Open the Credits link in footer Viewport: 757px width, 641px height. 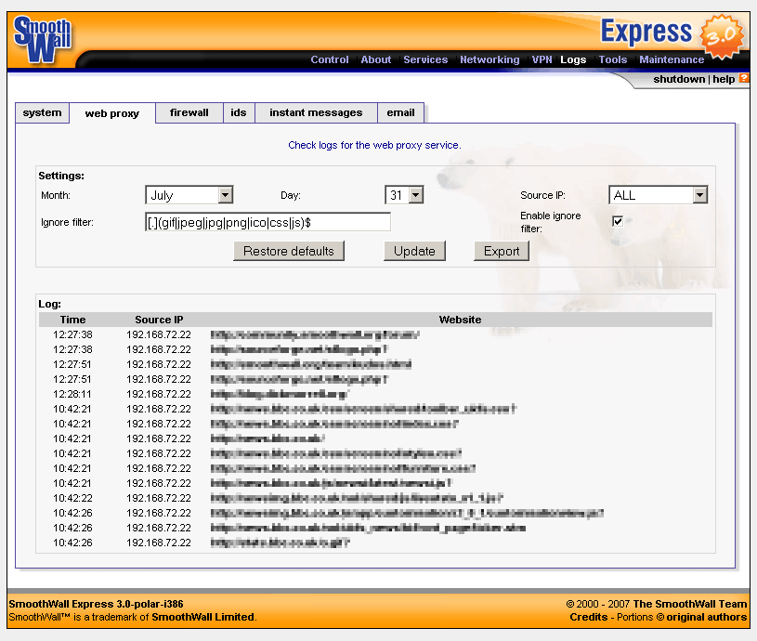pyautogui.click(x=589, y=617)
